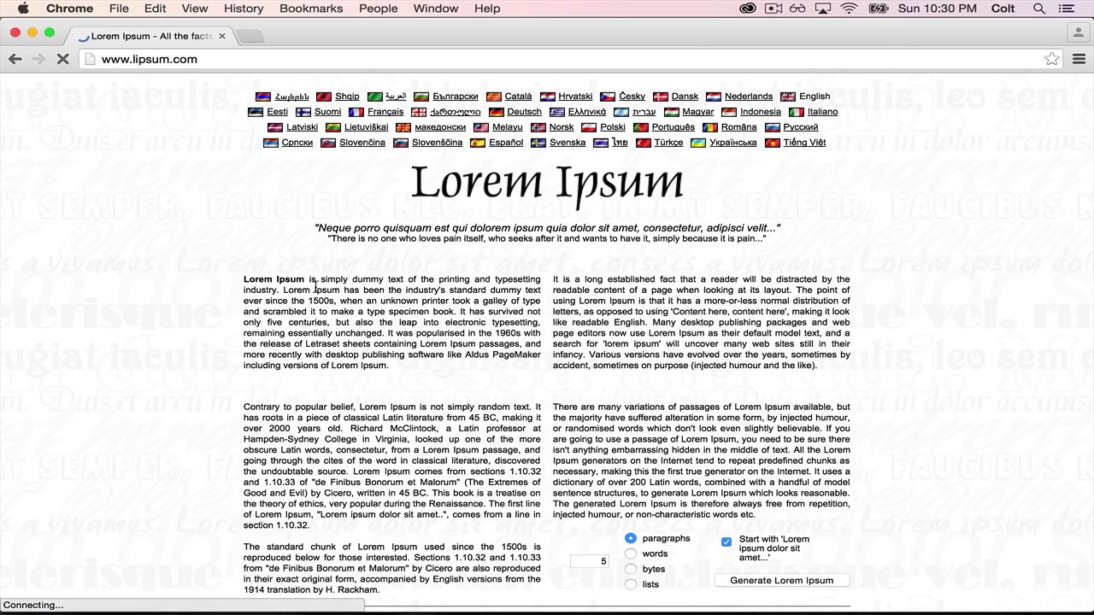Select the bytes radio option

pyautogui.click(x=631, y=569)
